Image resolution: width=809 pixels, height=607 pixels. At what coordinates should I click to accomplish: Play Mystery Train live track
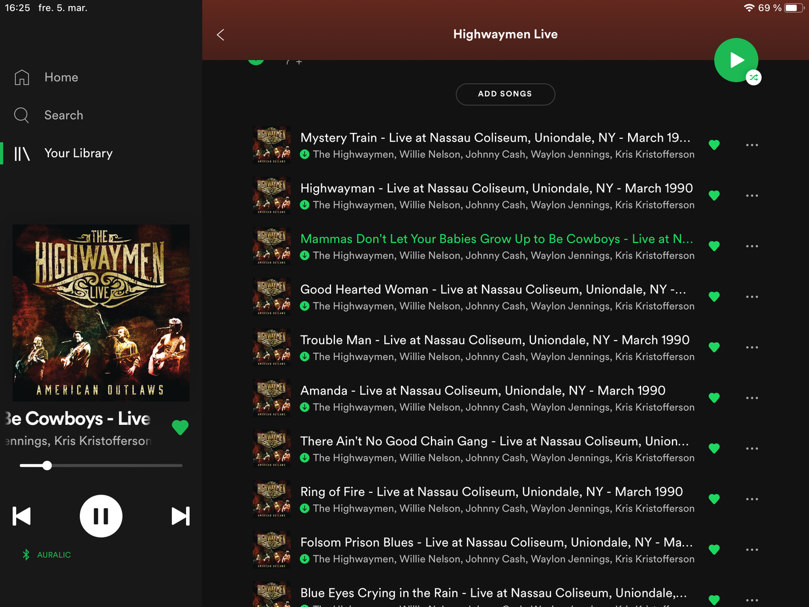[x=495, y=138]
